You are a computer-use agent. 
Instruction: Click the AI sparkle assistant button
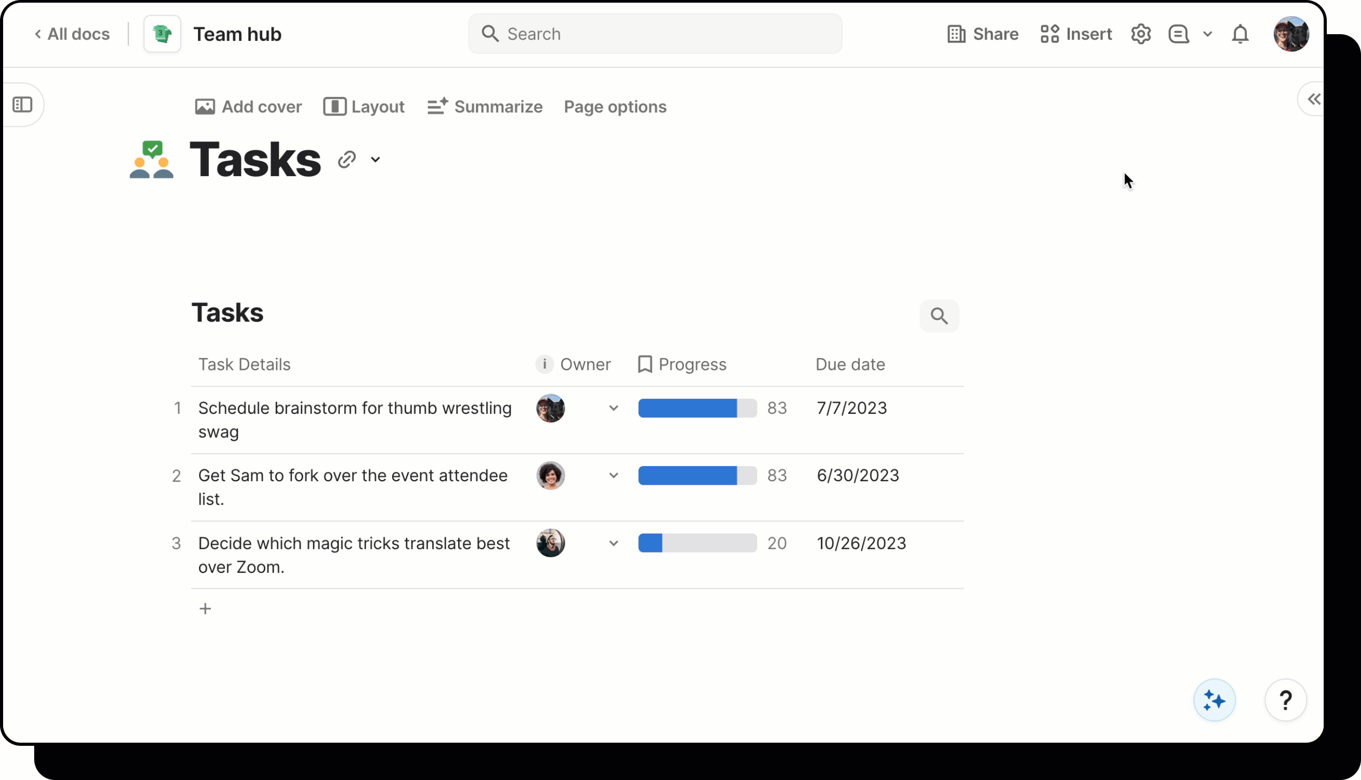pos(1214,700)
